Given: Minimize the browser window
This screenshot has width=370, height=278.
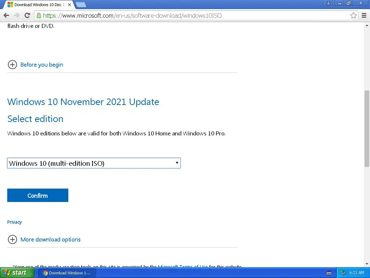Looking at the screenshot, I should [x=339, y=3].
